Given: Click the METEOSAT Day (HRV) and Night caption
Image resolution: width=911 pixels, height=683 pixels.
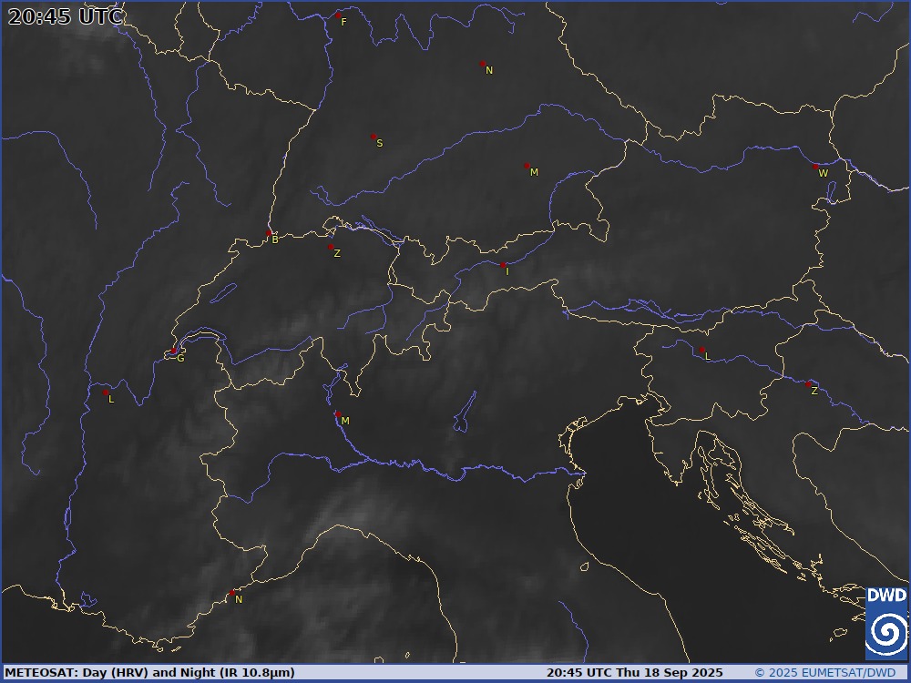Looking at the screenshot, I should tap(150, 673).
